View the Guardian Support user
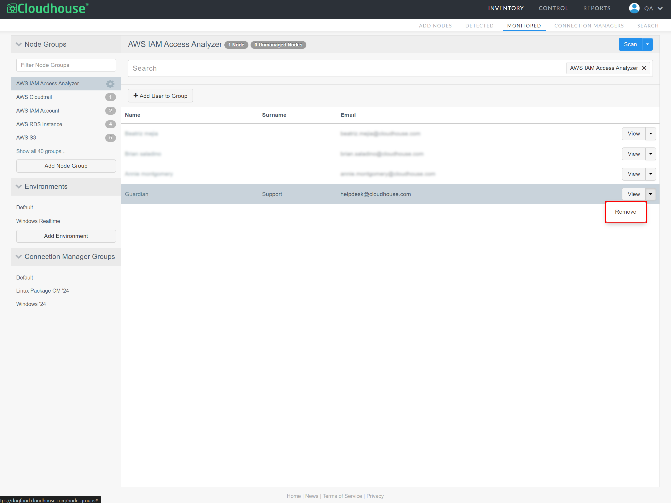 pyautogui.click(x=633, y=194)
